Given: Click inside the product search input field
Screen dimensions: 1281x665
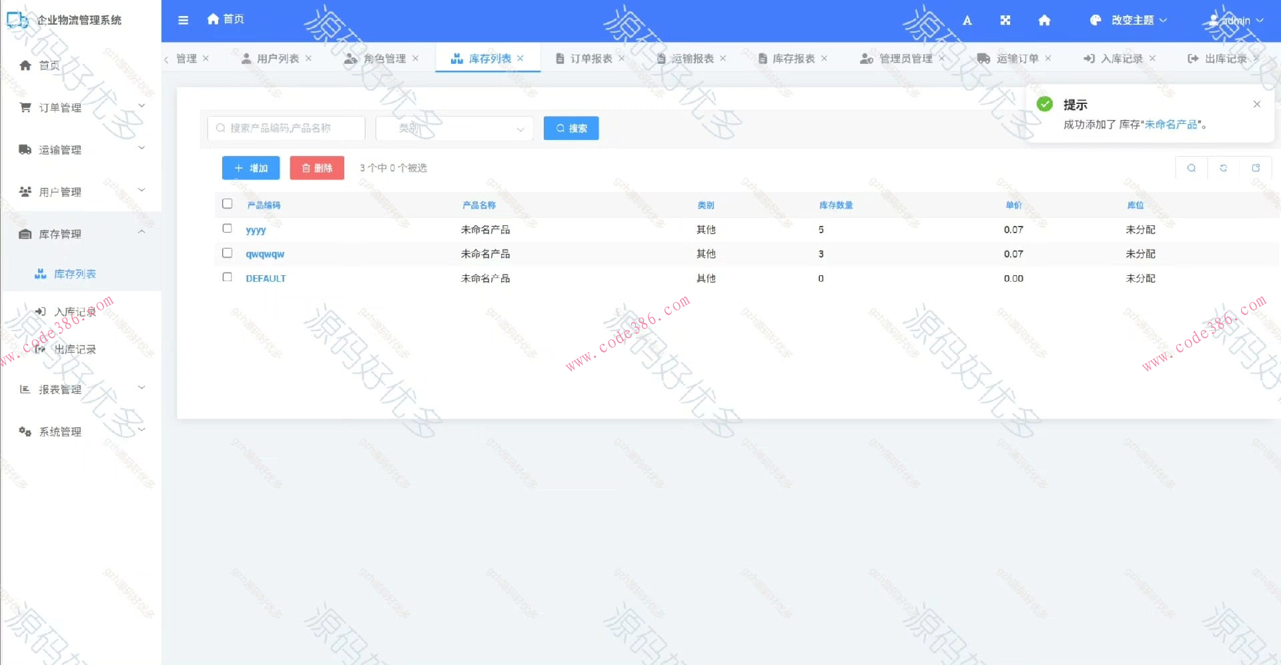Looking at the screenshot, I should coord(287,128).
